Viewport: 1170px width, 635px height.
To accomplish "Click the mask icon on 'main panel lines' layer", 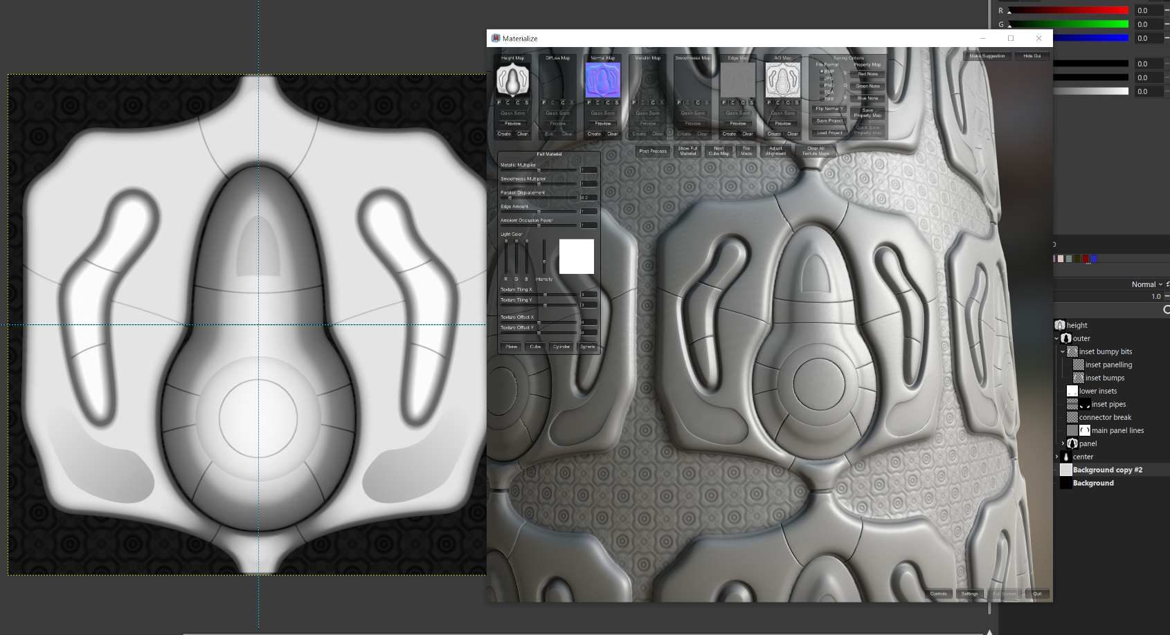I will pos(1085,430).
